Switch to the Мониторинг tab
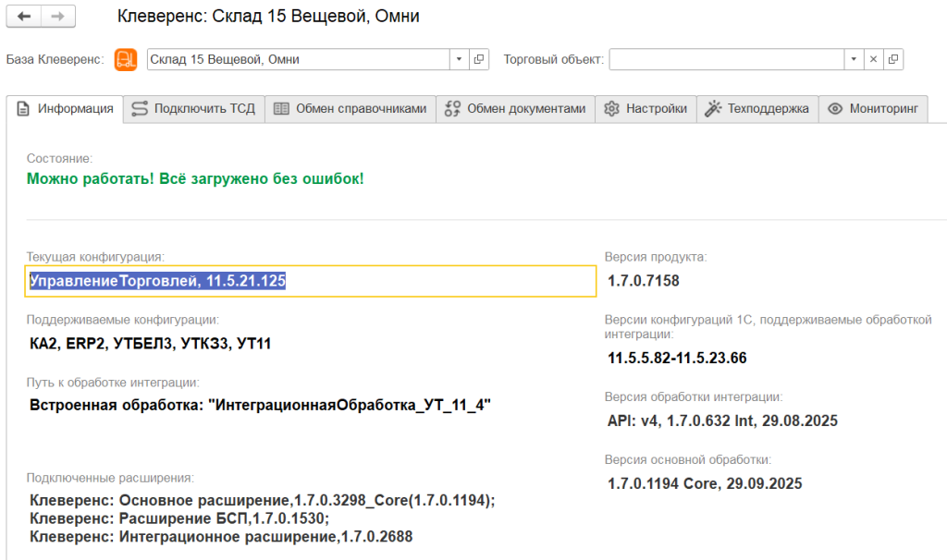This screenshot has width=947, height=560. (x=873, y=108)
